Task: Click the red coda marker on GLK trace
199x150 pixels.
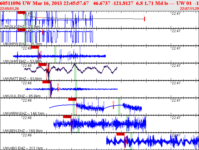Action: pos(144,19)
